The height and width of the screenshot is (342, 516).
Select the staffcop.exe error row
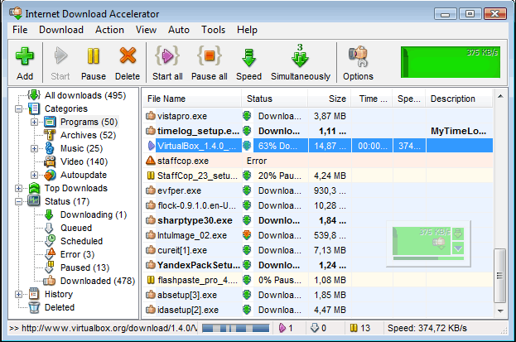[x=318, y=161]
